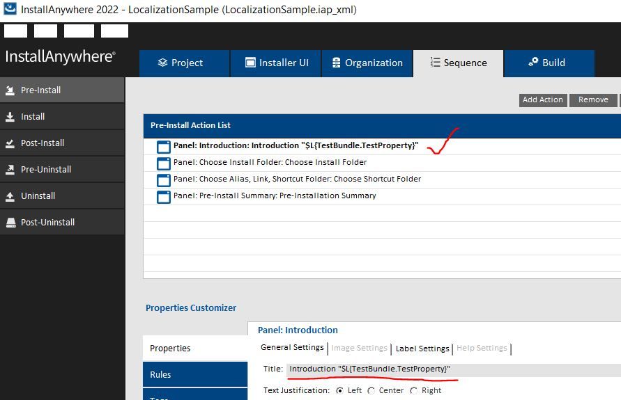Image resolution: width=621 pixels, height=400 pixels.
Task: Click the InstallAnywhere logo text
Action: pos(60,56)
